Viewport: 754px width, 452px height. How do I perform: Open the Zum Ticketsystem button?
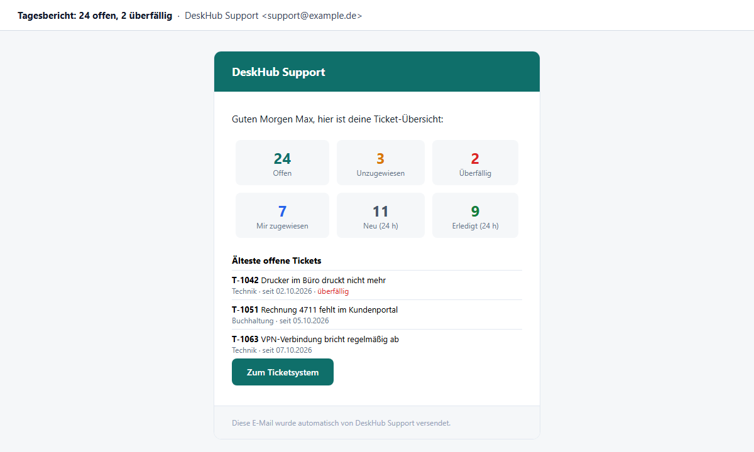point(283,372)
